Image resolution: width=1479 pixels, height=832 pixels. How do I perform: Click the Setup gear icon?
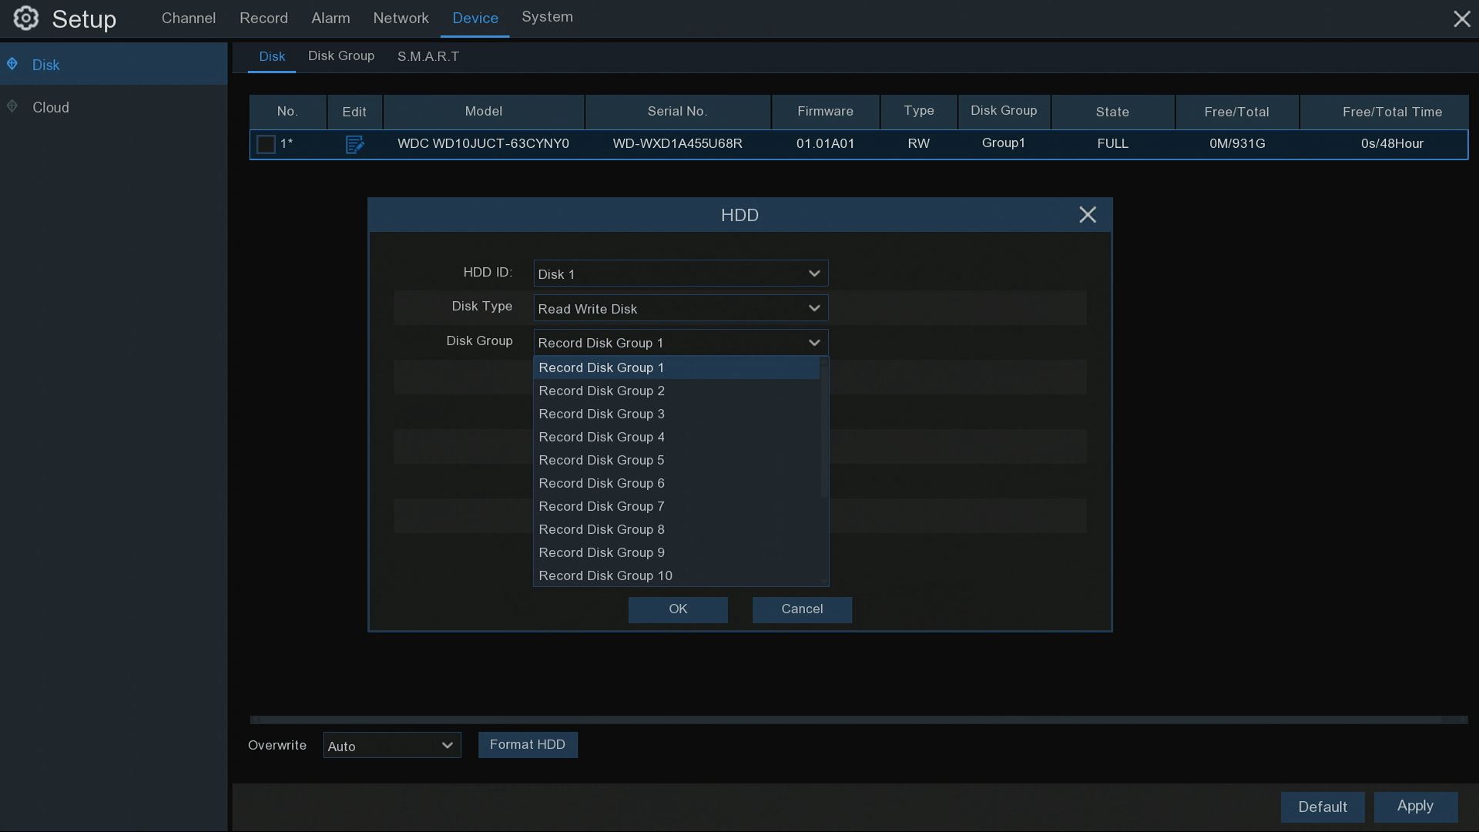click(x=25, y=18)
